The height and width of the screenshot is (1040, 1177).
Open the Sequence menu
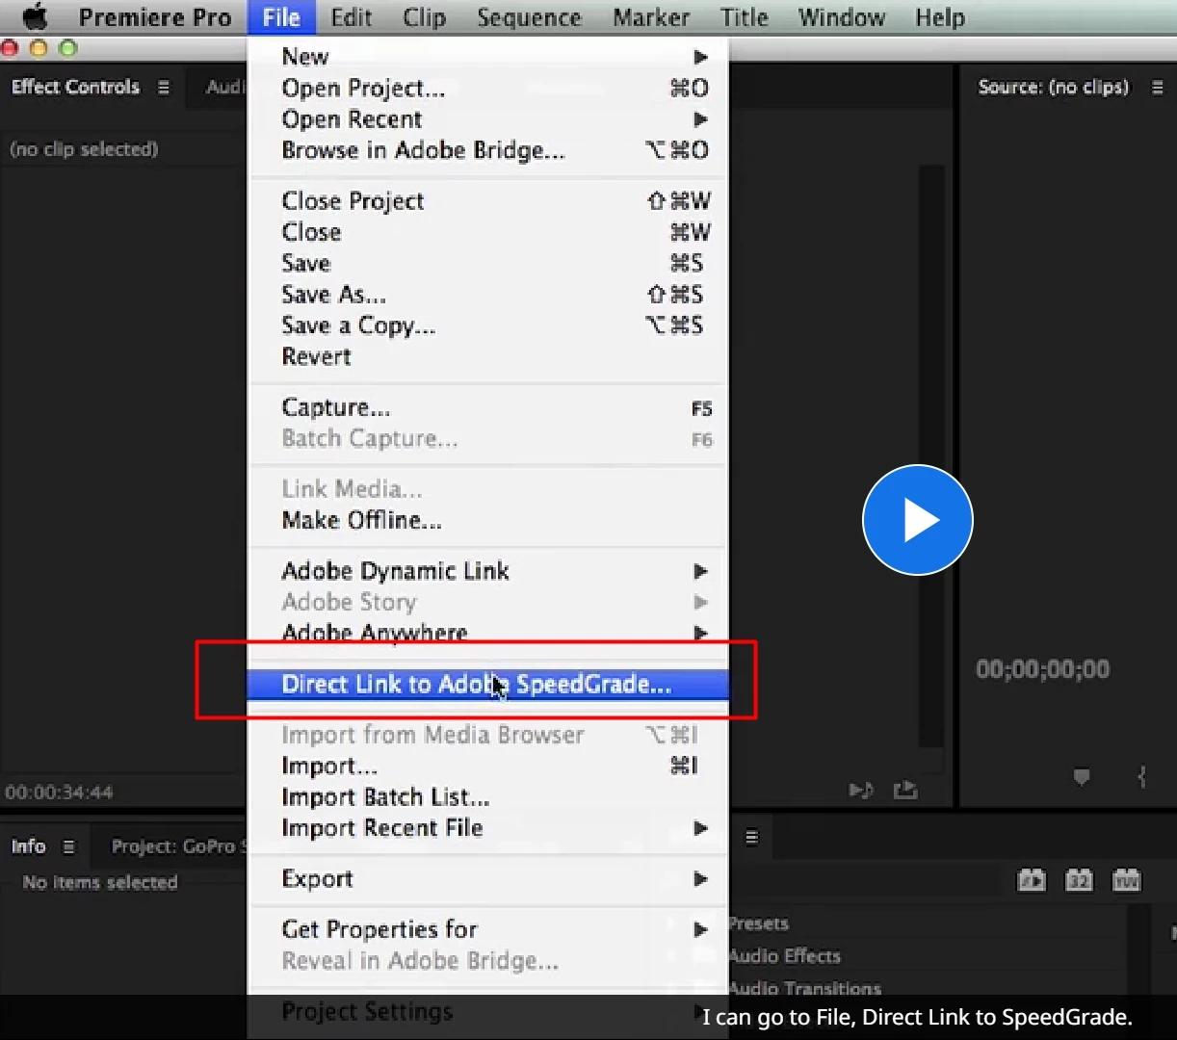tap(529, 17)
